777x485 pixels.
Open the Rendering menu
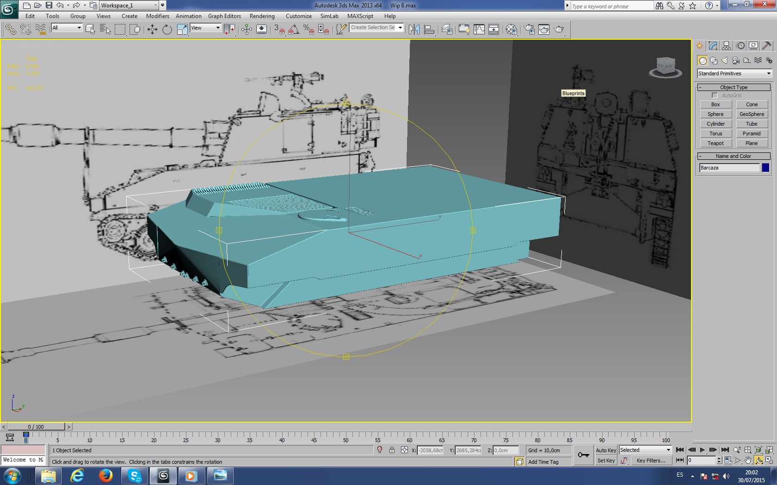[262, 16]
